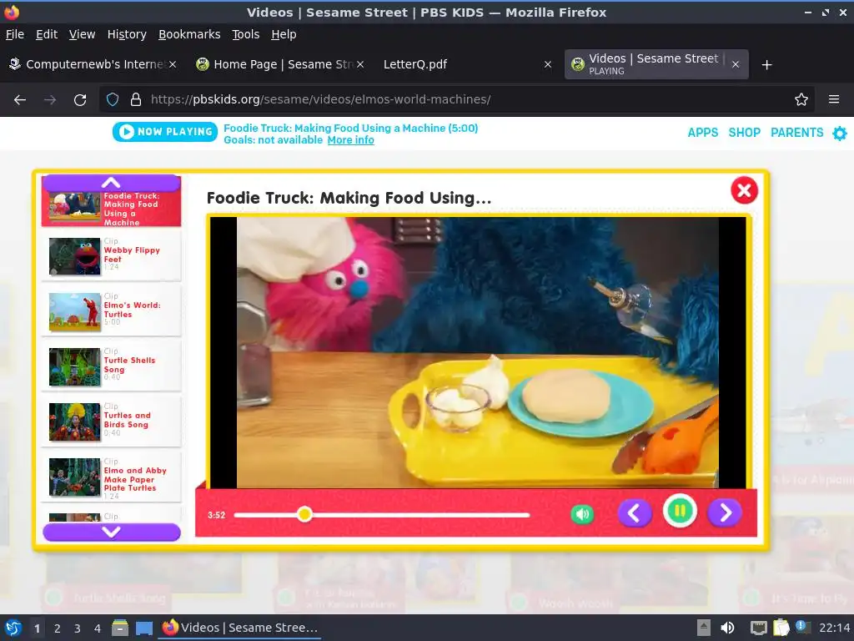View site security lock icon

click(136, 100)
